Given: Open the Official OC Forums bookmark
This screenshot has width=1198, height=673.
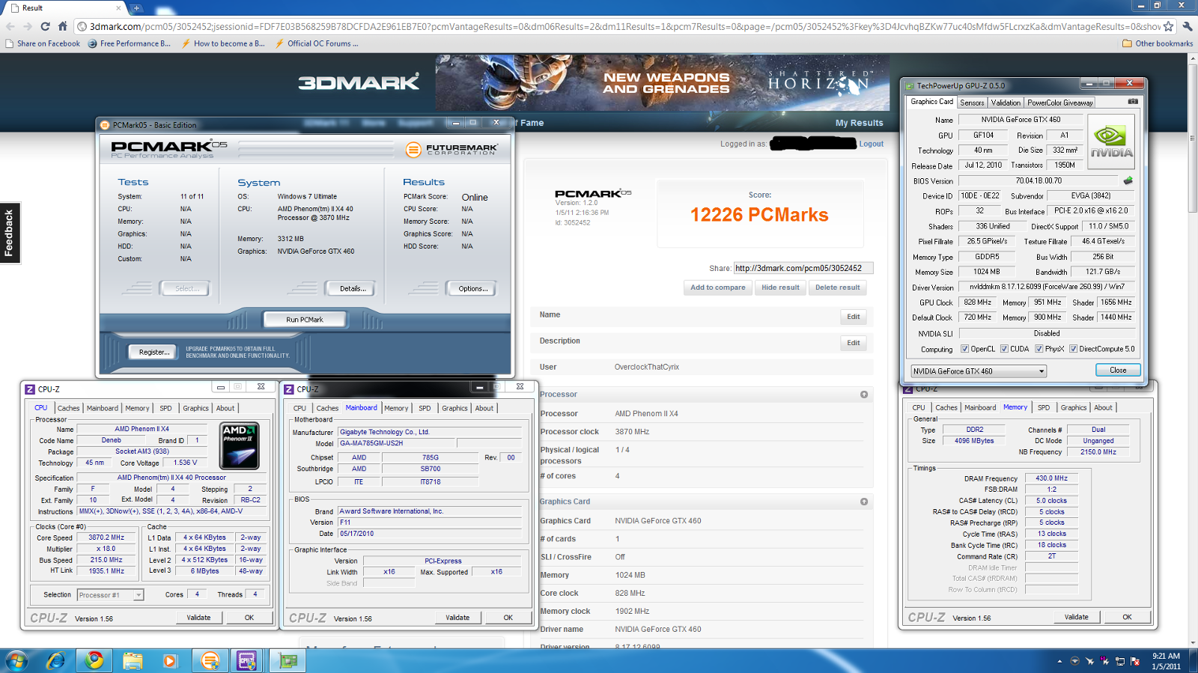Looking at the screenshot, I should coord(317,43).
